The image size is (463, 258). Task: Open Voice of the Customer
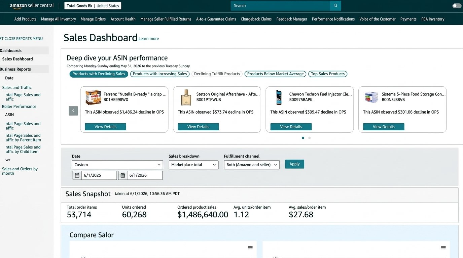378,19
